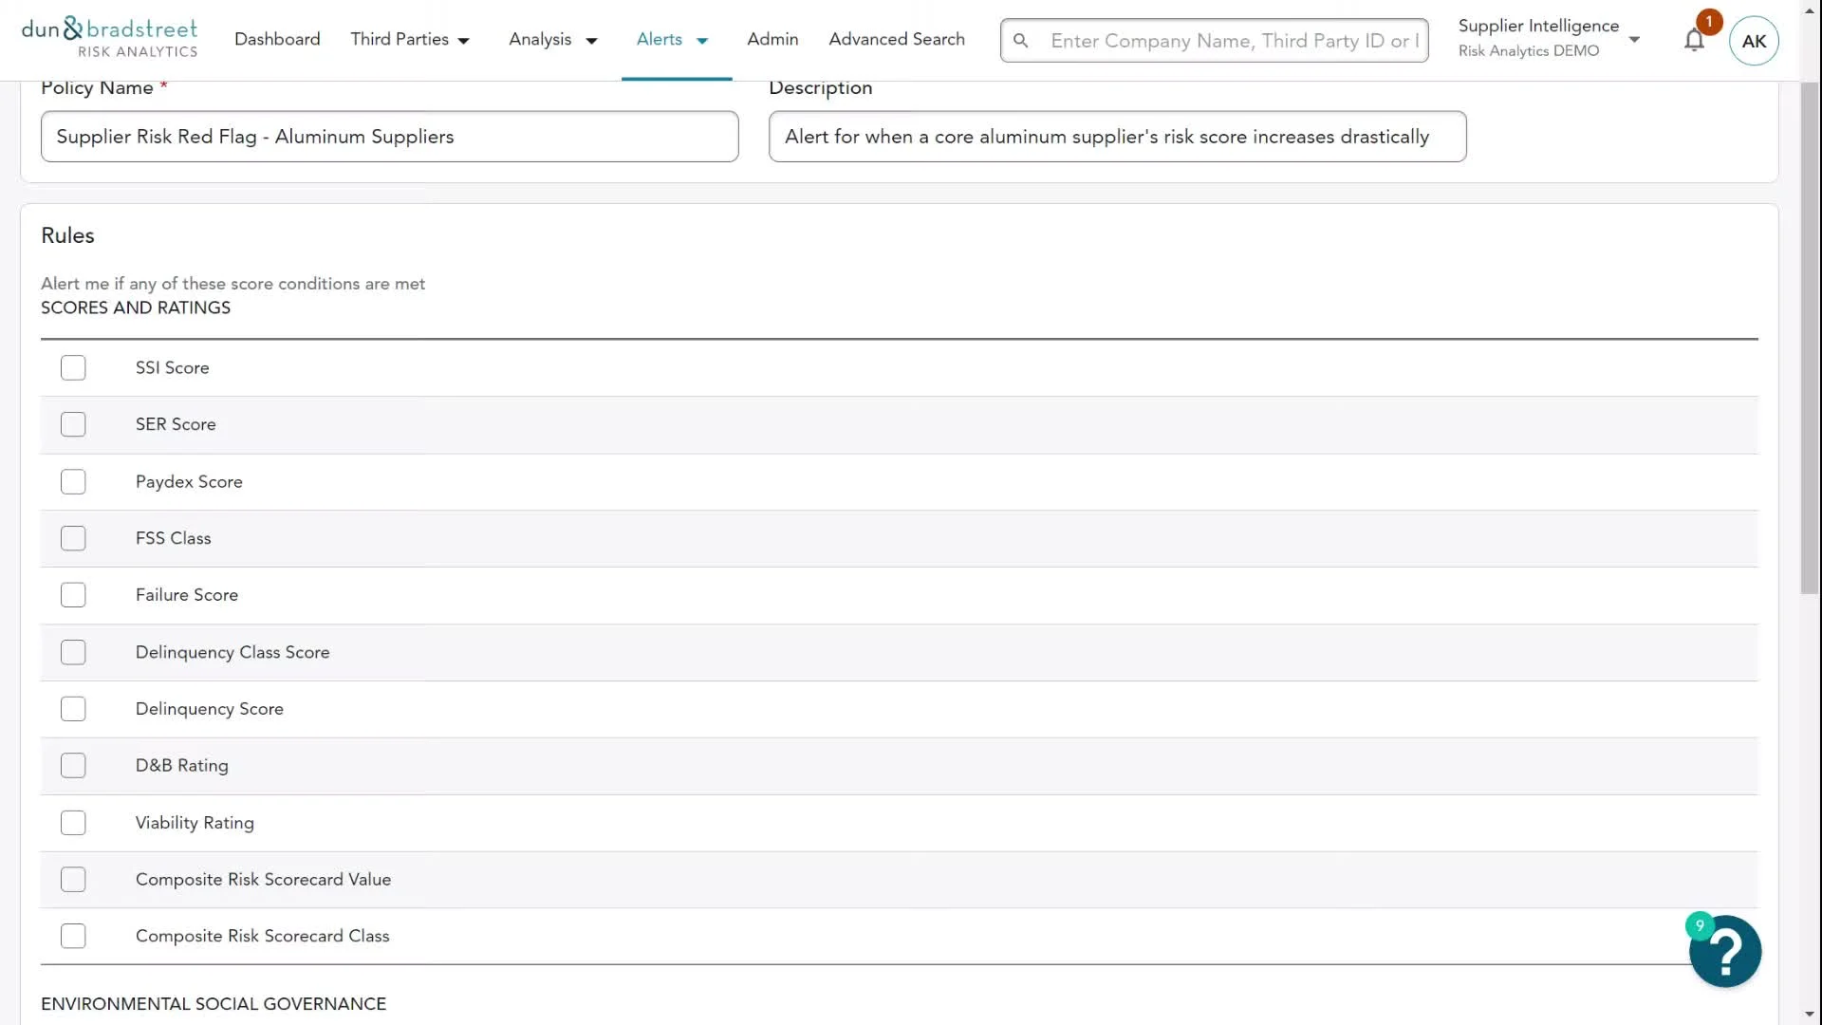Toggle Composite Risk Scorecard Class checkbox

coord(73,936)
